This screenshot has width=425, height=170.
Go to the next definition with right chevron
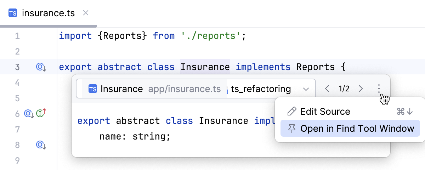tap(361, 89)
